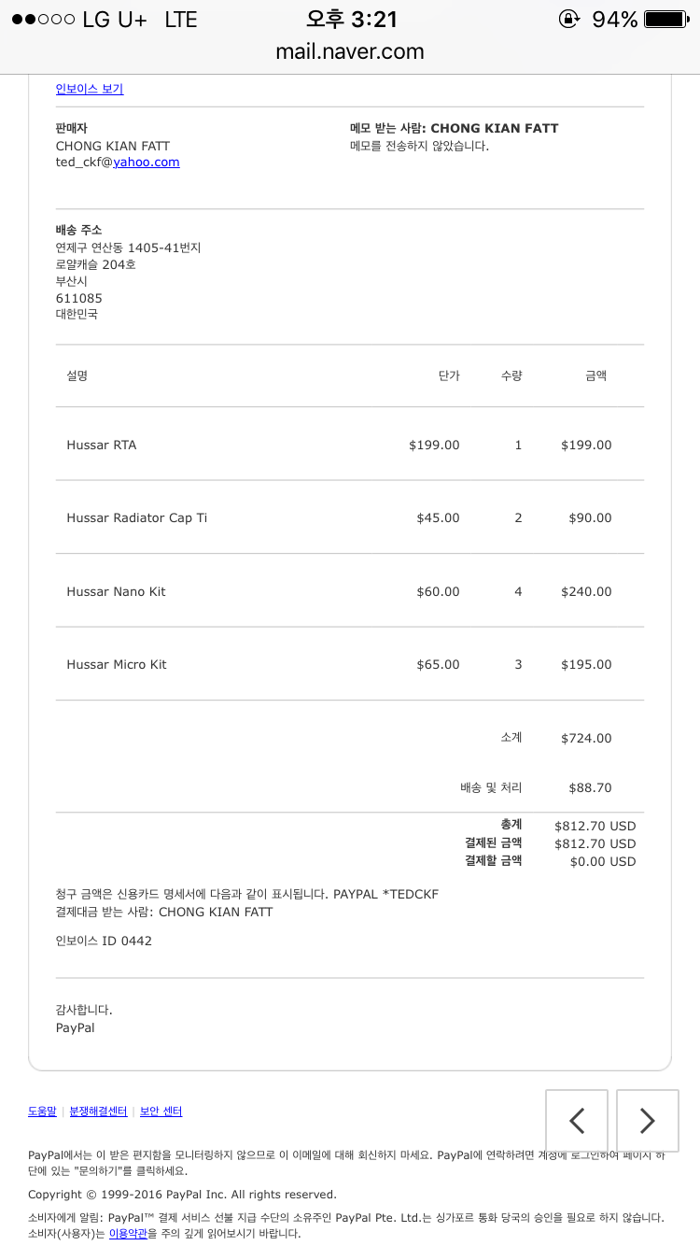Open the 도움말 help link
Viewport: 700px width, 1246px height.
tap(42, 1111)
